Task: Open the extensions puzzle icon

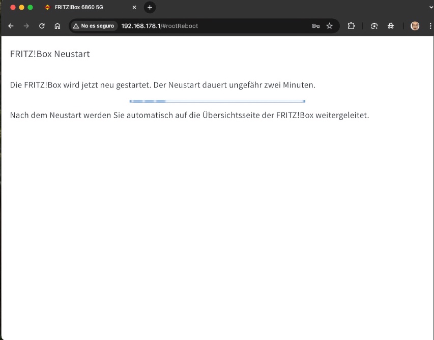Action: (351, 26)
